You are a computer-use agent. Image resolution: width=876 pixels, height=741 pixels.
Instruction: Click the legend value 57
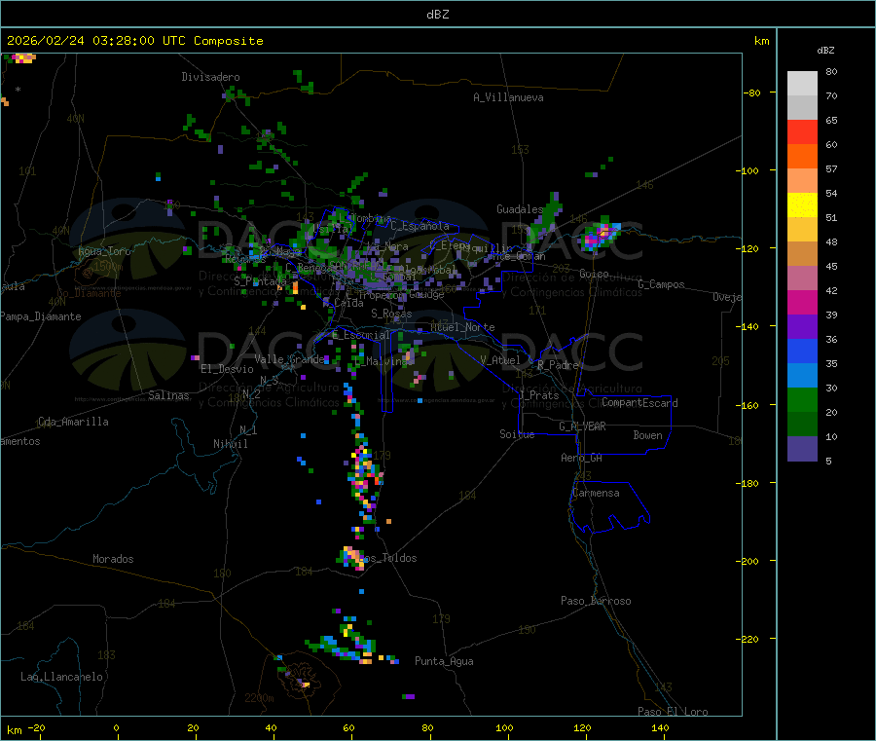click(x=831, y=168)
